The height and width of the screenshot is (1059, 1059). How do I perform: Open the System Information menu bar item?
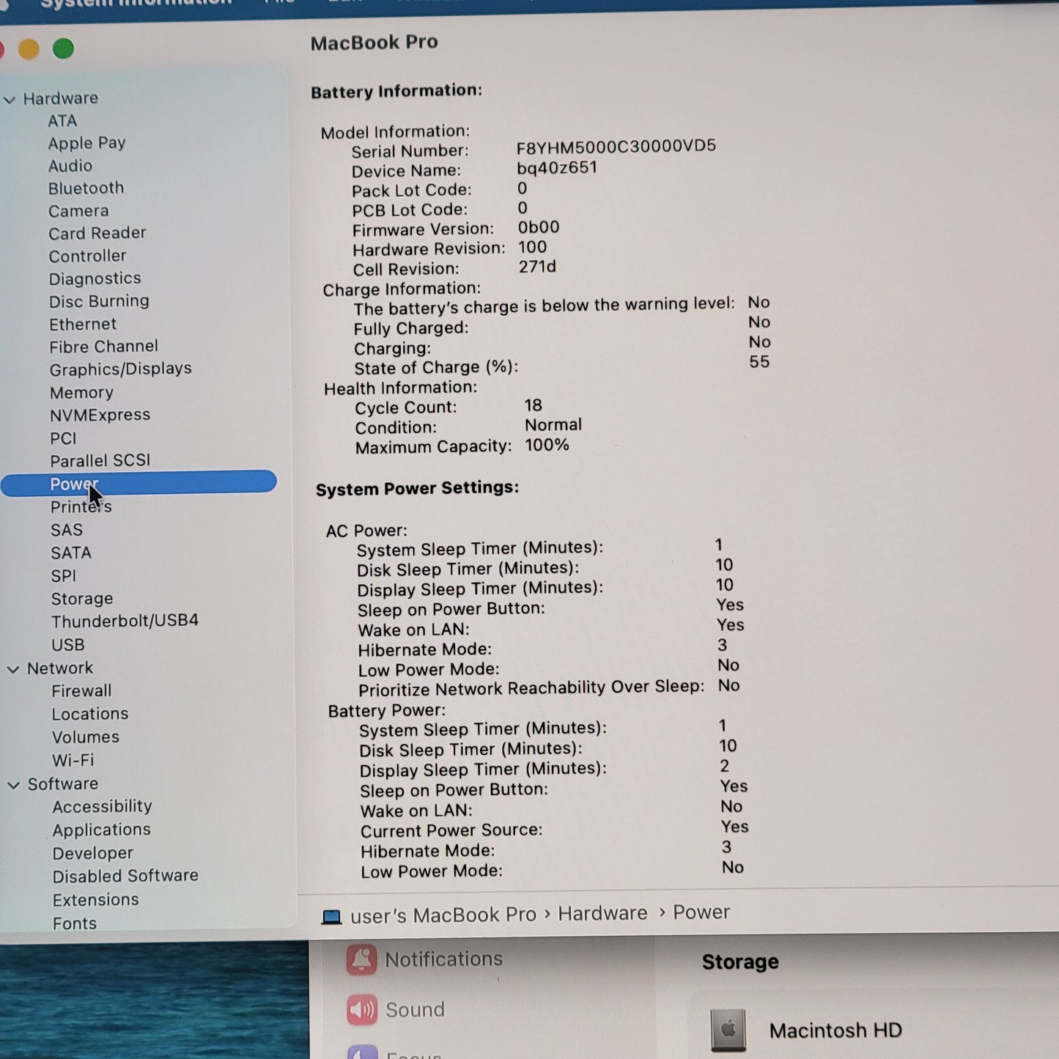coord(136,4)
